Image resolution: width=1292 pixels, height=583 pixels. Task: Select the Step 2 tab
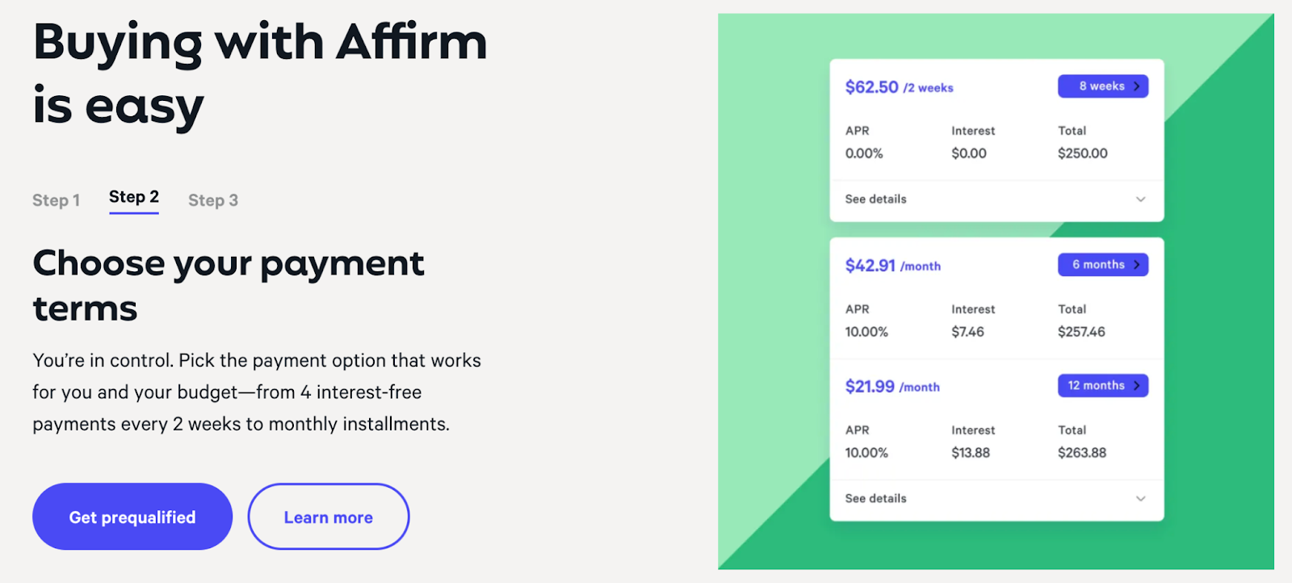point(134,198)
